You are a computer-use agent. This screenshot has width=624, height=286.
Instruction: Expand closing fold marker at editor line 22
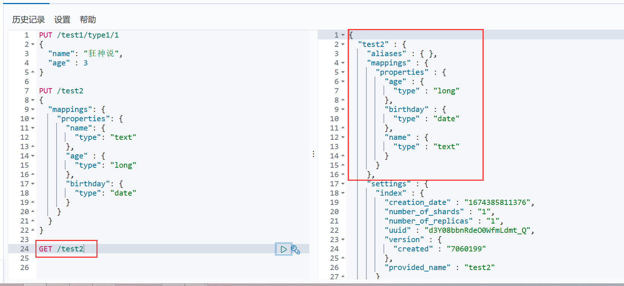(33, 230)
